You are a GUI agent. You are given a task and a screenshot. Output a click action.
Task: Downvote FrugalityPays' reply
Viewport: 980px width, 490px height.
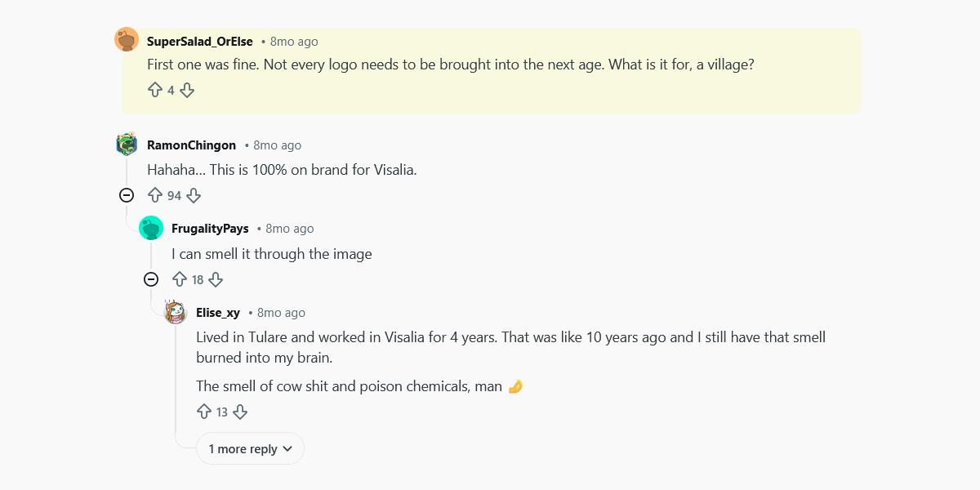coord(216,279)
